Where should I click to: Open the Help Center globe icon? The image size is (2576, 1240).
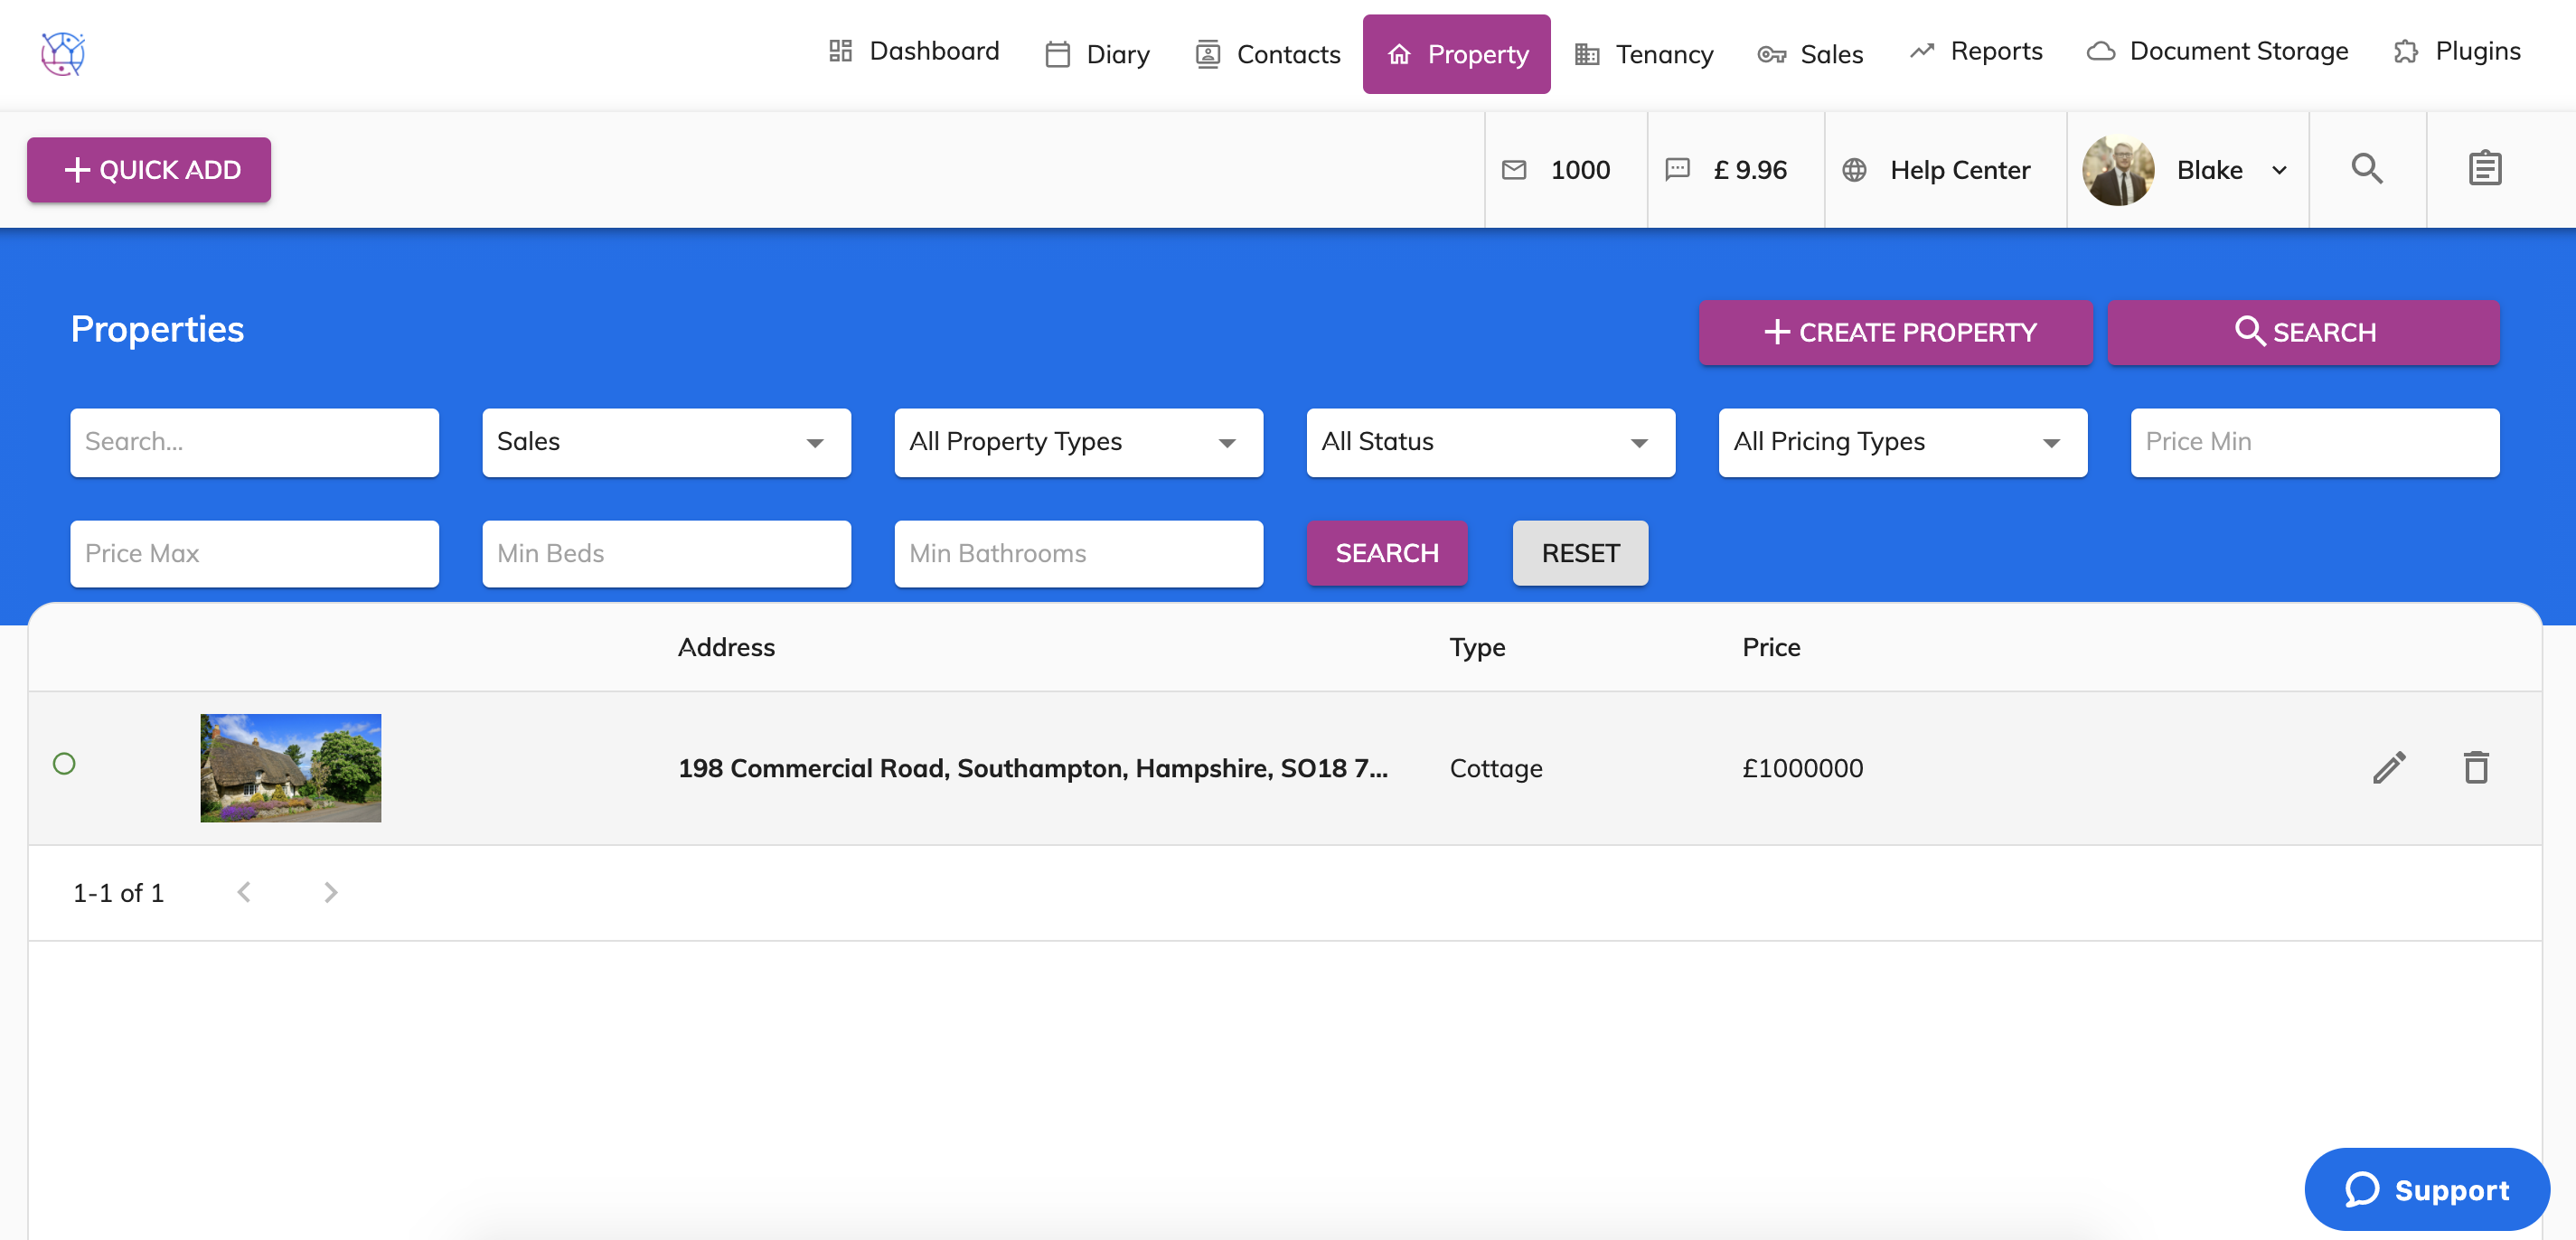point(1854,170)
